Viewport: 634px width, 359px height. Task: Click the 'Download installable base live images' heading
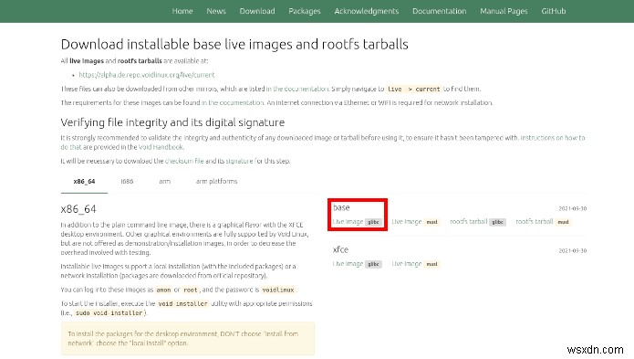pos(234,44)
